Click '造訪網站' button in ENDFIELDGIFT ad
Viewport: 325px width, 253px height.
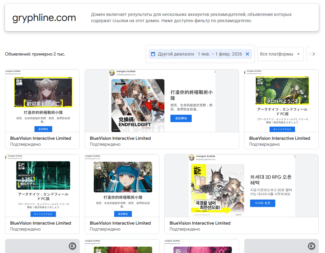coord(181,118)
